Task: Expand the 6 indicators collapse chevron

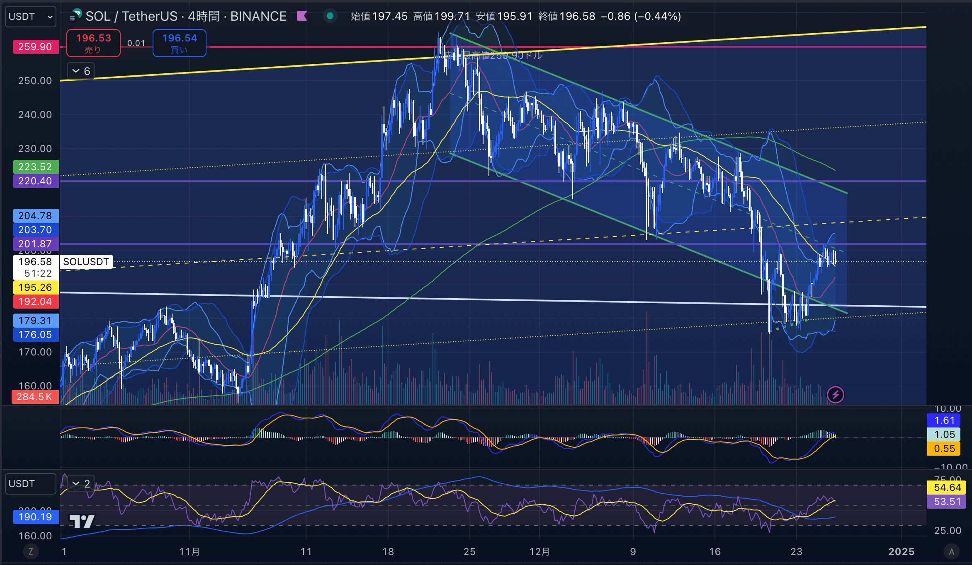Action: point(81,71)
